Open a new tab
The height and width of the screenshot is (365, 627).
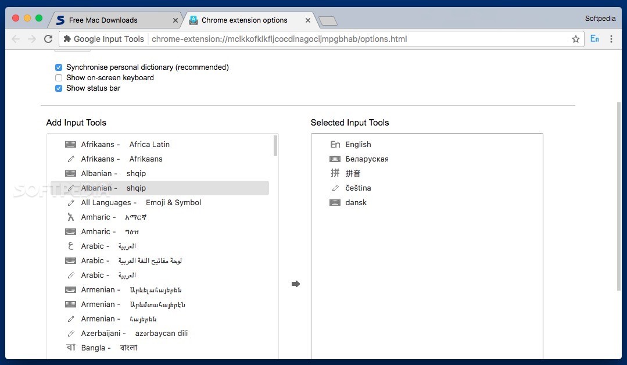pos(328,21)
